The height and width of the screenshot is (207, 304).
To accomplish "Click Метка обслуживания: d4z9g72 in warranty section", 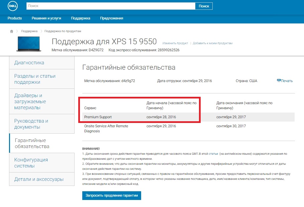I will tap(110, 81).
